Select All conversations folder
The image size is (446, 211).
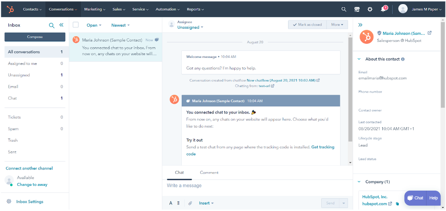pyautogui.click(x=37, y=52)
